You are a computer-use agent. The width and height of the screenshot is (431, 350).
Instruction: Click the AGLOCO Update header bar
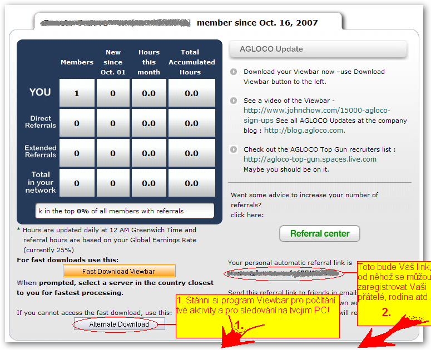coord(318,49)
